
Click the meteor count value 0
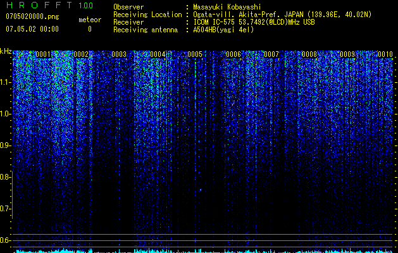pyautogui.click(x=90, y=29)
